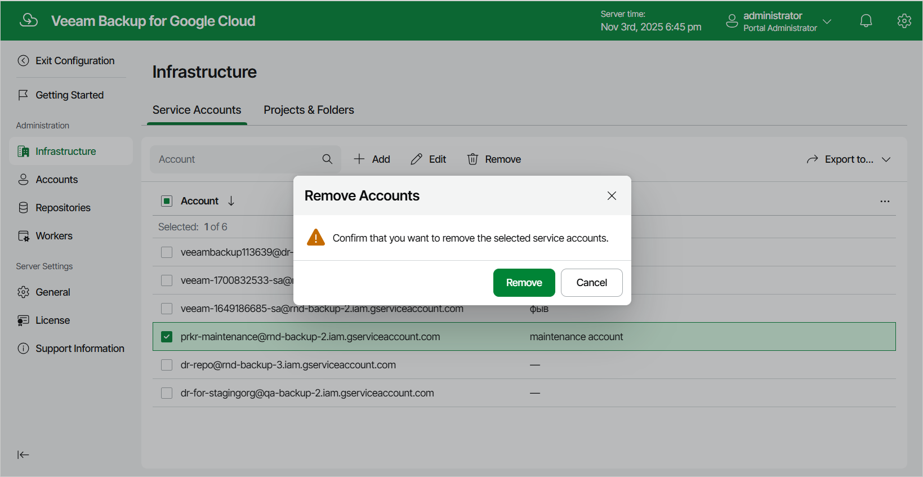This screenshot has height=477, width=923.
Task: Click Cancel in the Remove Accounts dialog
Action: tap(592, 283)
